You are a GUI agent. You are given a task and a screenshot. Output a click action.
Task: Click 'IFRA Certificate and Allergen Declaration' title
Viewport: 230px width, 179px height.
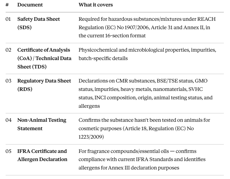[42, 155]
